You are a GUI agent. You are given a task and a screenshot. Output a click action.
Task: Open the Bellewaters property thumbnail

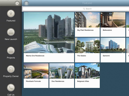click(x=113, y=20)
